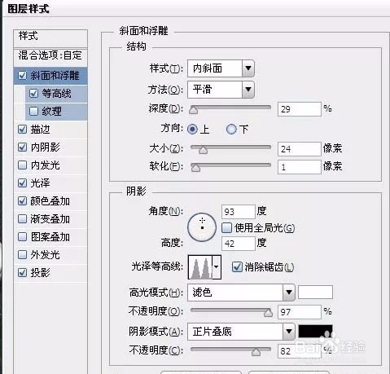The height and width of the screenshot is (374, 390).
Task: Click the 角度 field showing 93
Action: click(239, 212)
